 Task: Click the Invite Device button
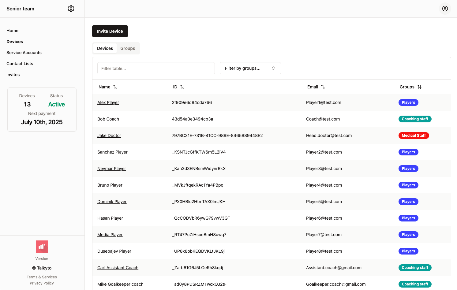110,31
